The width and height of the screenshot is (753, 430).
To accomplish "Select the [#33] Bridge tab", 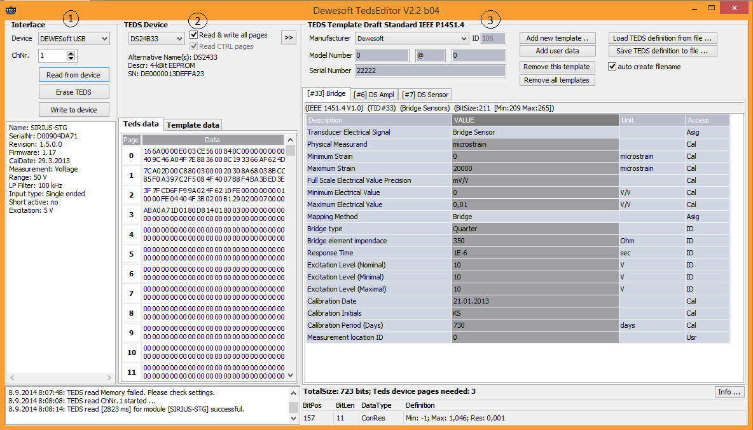I will click(x=326, y=93).
